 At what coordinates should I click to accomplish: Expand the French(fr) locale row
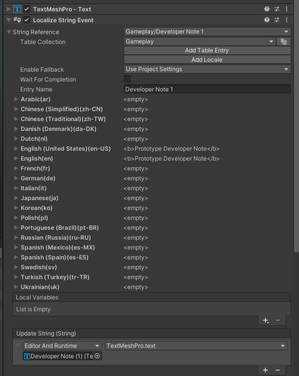[16, 168]
